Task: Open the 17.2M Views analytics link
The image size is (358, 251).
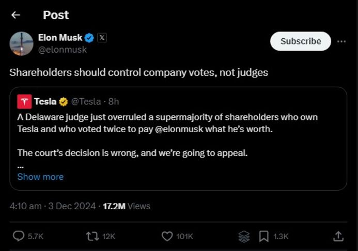Action: [127, 206]
